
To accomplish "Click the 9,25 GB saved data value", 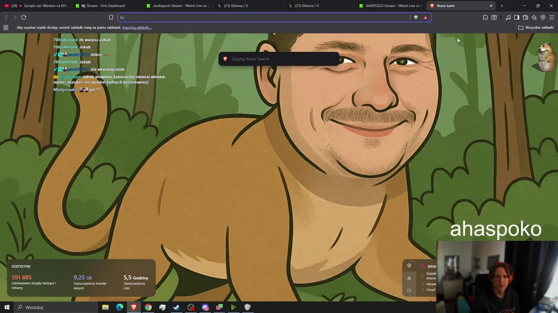I will pos(82,277).
